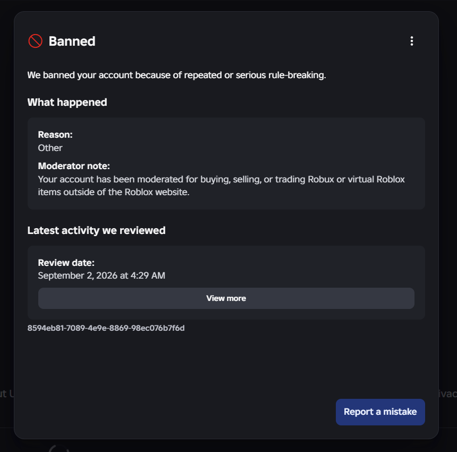Click the 'Review date:' label

(66, 263)
